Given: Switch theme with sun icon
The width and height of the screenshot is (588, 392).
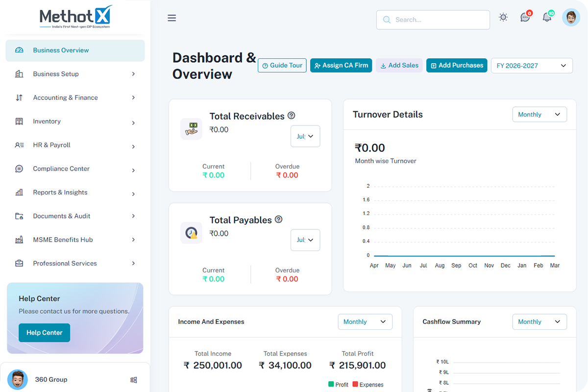Looking at the screenshot, I should 503,18.
